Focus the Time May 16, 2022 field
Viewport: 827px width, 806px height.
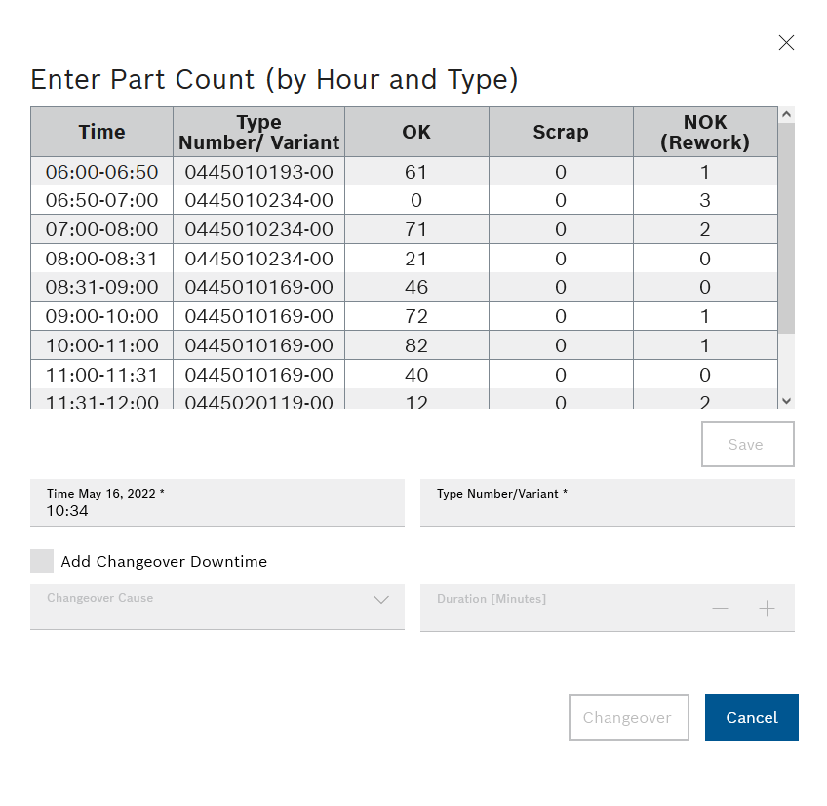coord(217,504)
